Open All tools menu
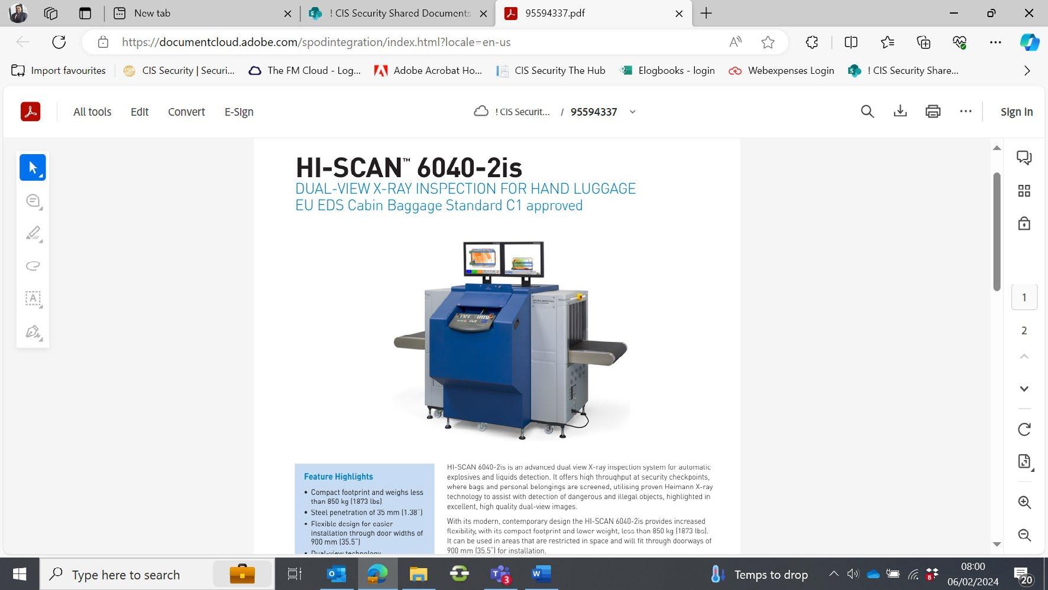 click(92, 112)
